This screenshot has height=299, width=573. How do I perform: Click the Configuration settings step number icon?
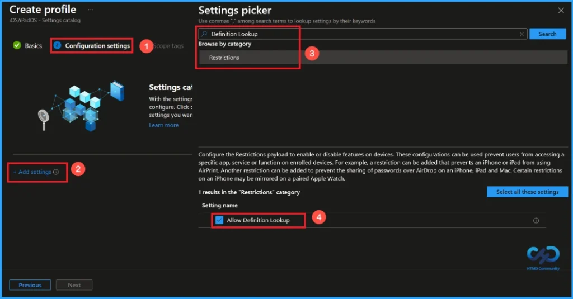[x=57, y=45]
